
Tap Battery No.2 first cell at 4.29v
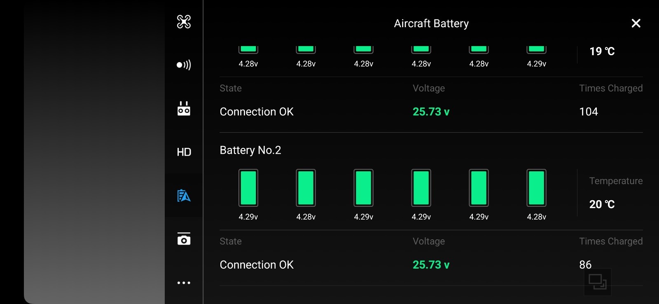click(248, 188)
